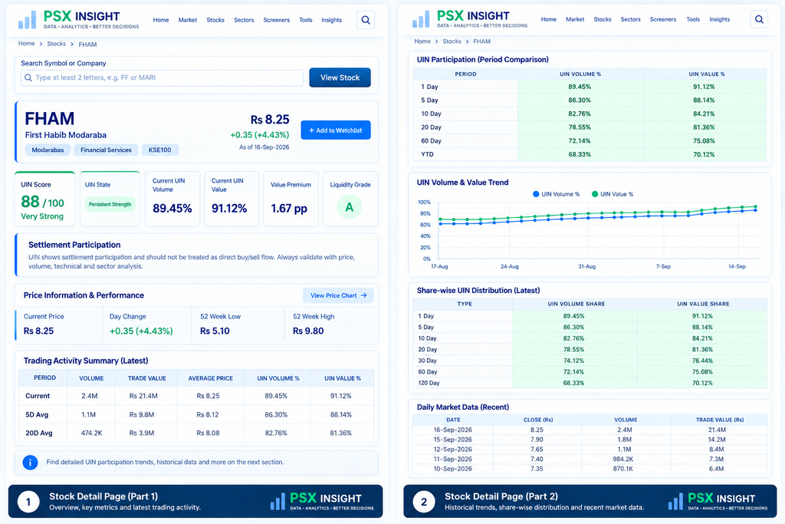Click Stocks breadcrumb on left page
Viewport: 785px width, 524px height.
click(x=56, y=44)
